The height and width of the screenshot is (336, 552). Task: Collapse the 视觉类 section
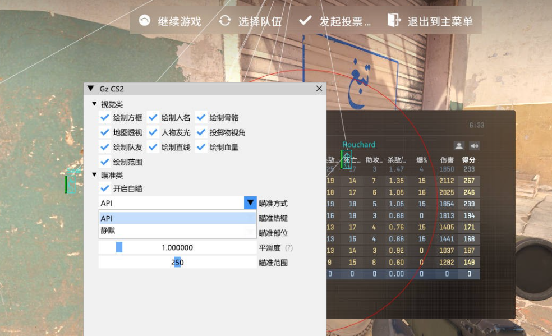[x=94, y=104]
